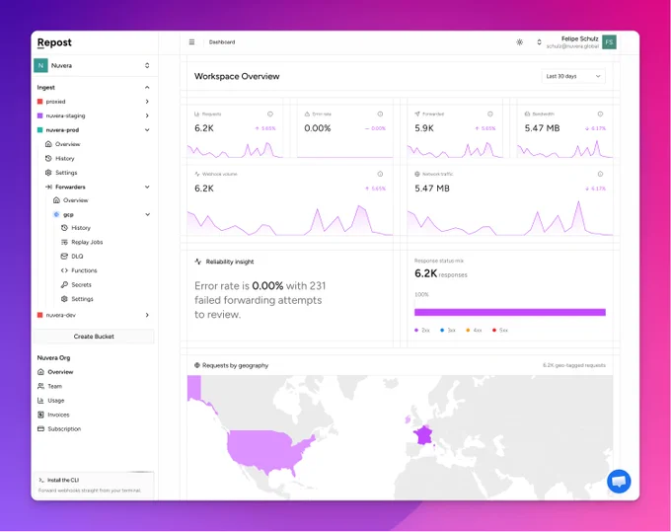
Task: Click the Felipe Schulz user name
Action: (579, 38)
